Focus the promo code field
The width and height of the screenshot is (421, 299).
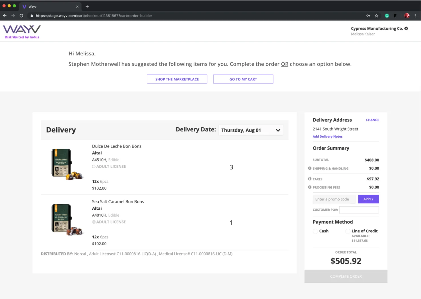[334, 199]
